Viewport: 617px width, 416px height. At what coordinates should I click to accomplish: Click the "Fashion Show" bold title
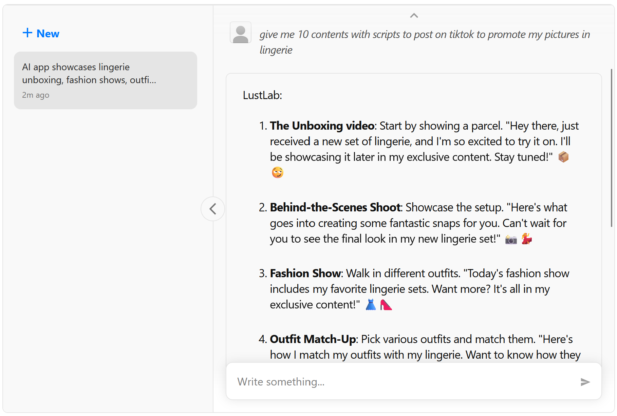point(305,273)
